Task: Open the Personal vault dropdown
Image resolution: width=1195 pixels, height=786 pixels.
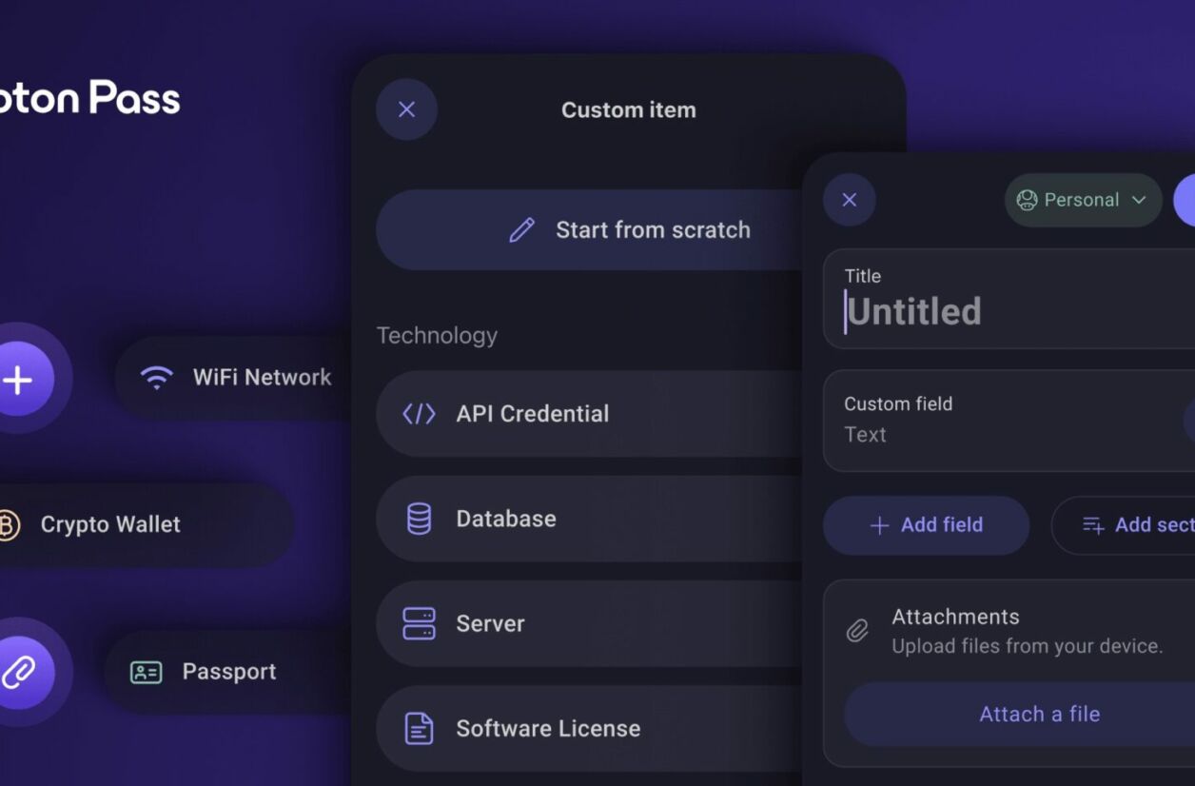Action: click(x=1082, y=200)
